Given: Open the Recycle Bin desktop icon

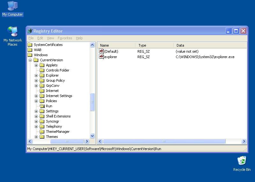Looking at the screenshot, I should pyautogui.click(x=242, y=163).
